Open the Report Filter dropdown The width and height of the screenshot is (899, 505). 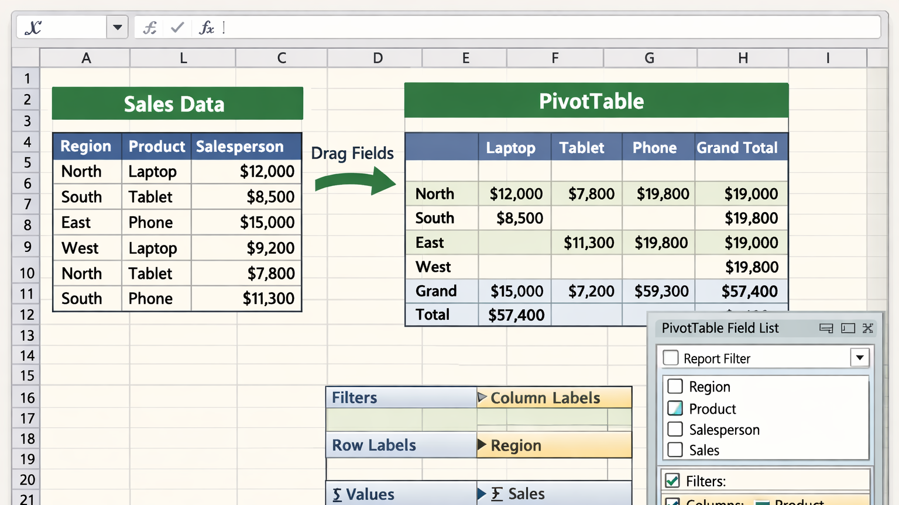(860, 357)
